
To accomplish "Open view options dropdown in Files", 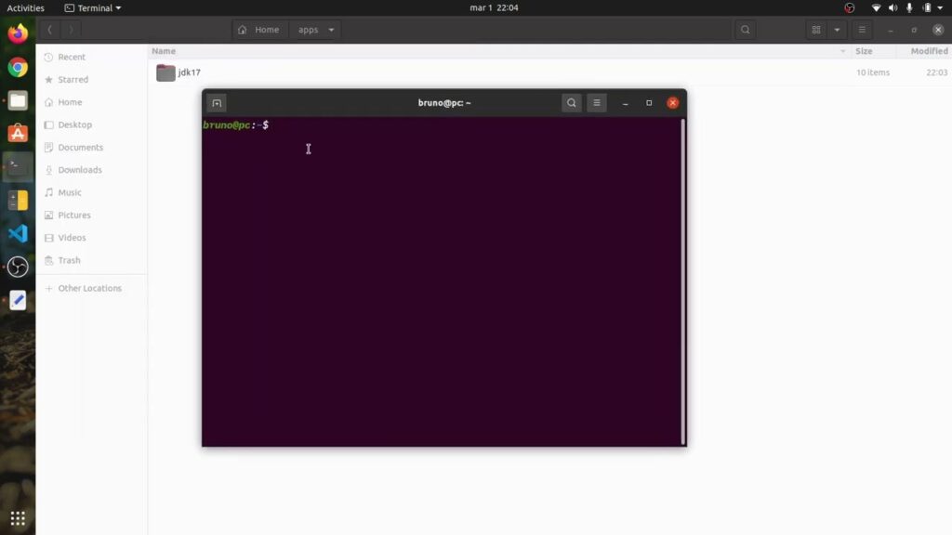I will (x=837, y=30).
